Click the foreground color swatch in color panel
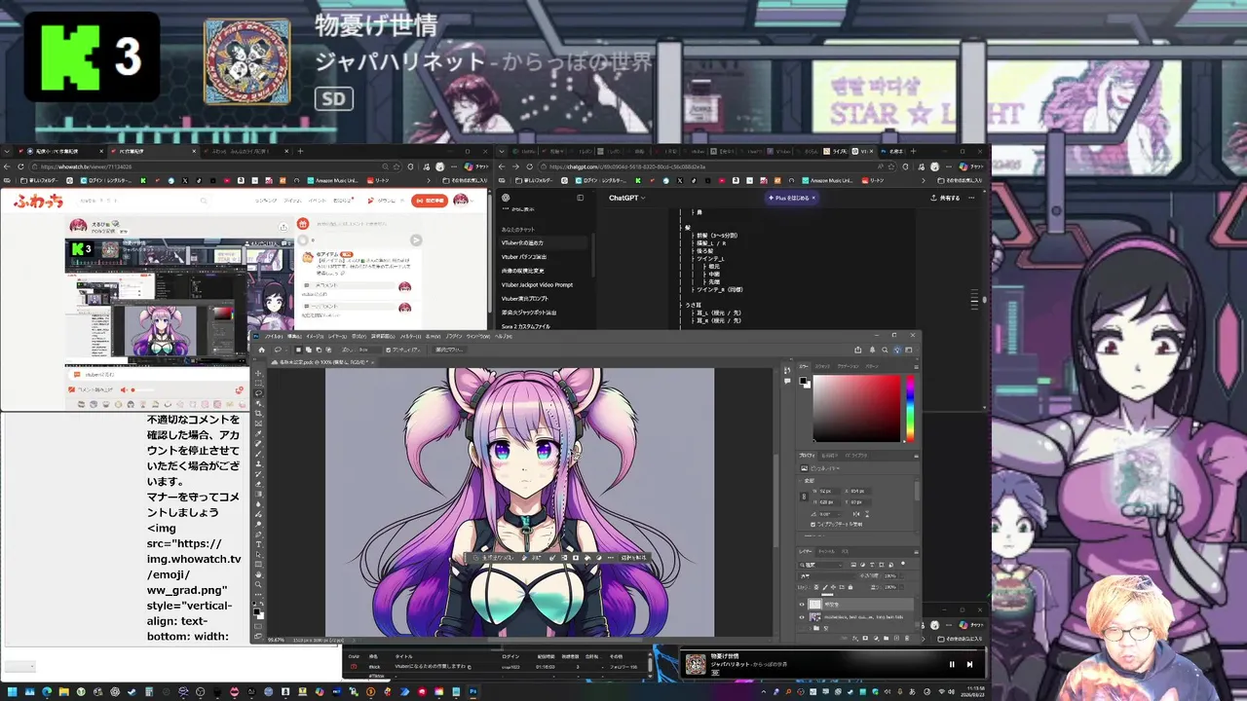 pos(803,380)
